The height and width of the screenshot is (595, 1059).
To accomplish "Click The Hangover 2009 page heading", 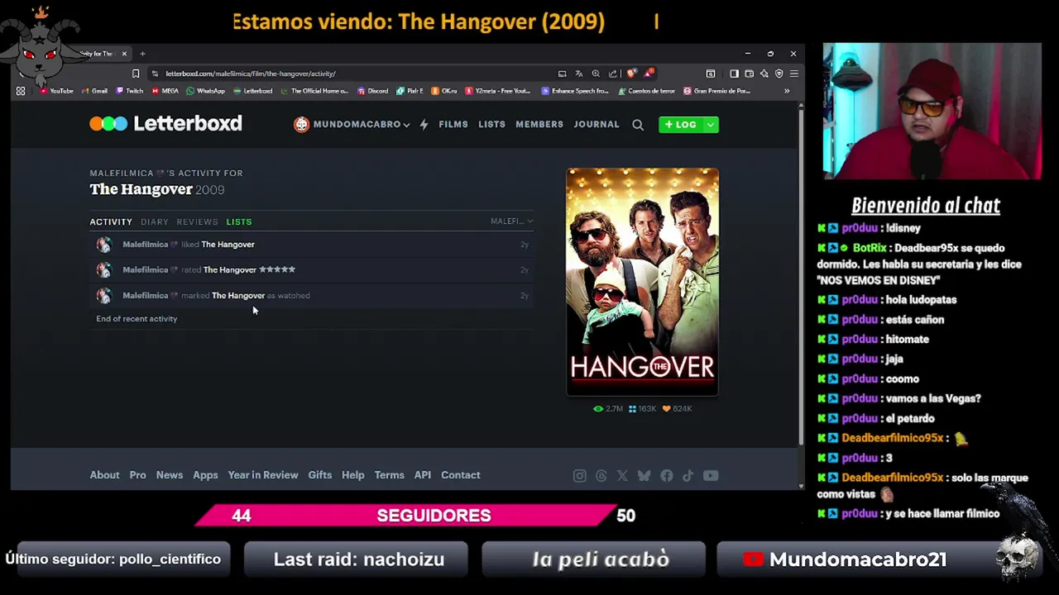I will [x=157, y=189].
